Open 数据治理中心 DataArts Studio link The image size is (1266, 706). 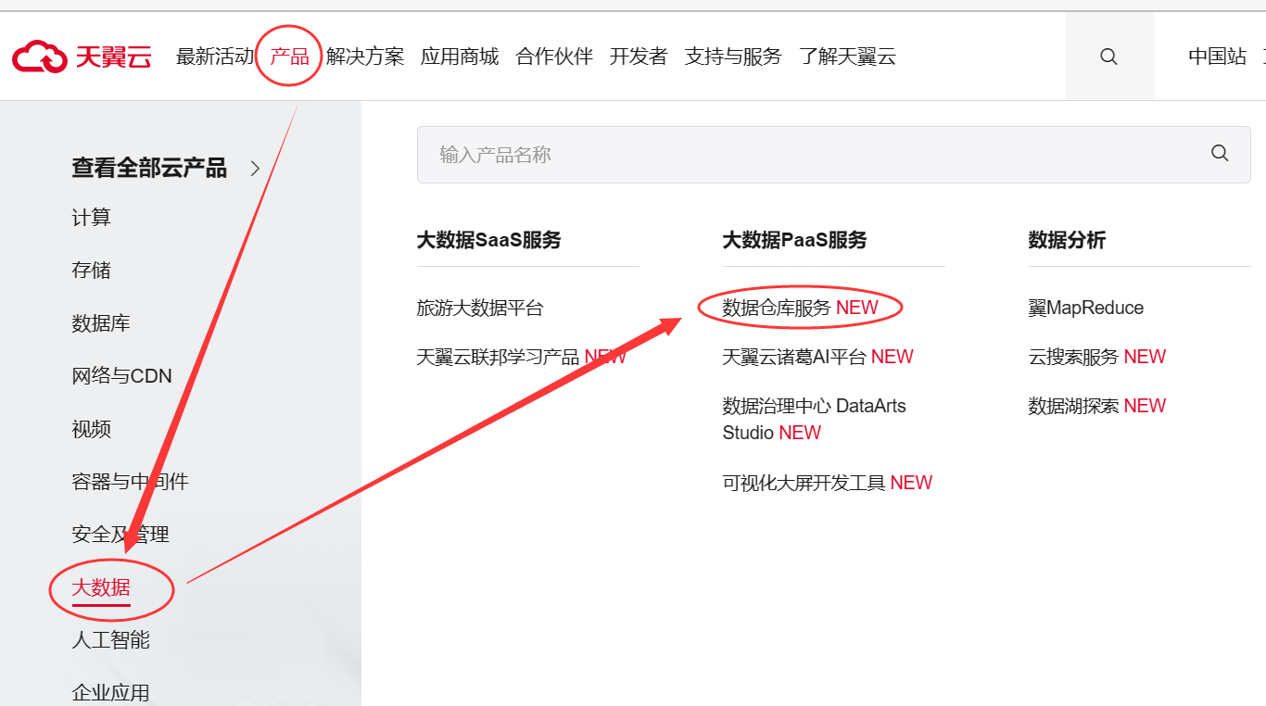coord(815,420)
